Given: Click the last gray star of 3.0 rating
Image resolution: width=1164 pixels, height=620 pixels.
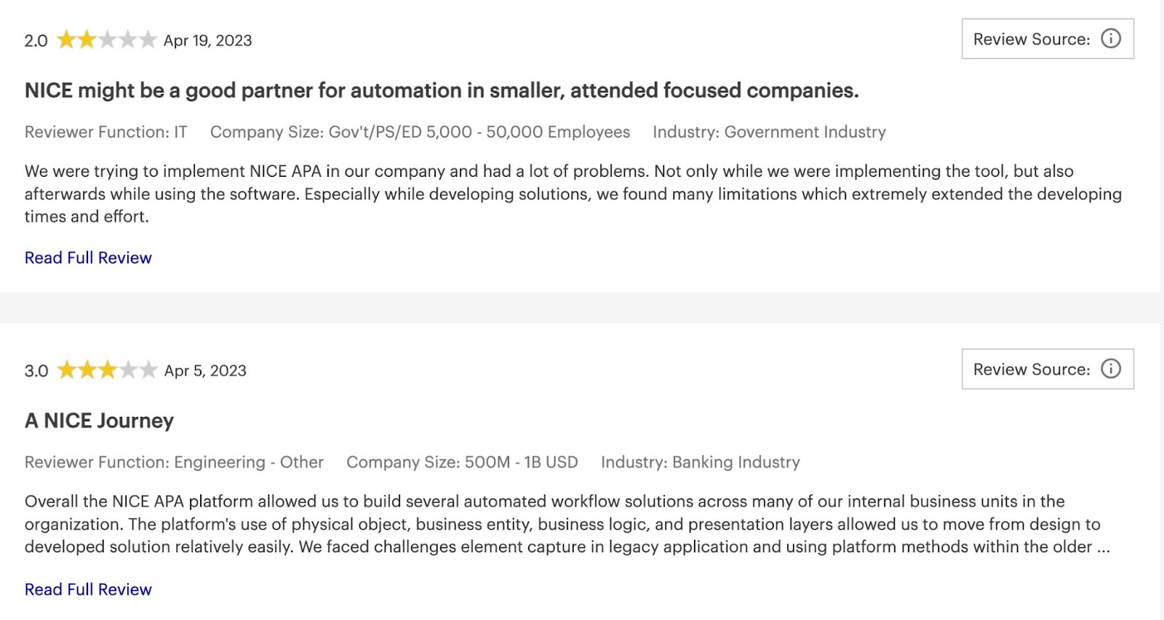Looking at the screenshot, I should tap(148, 370).
